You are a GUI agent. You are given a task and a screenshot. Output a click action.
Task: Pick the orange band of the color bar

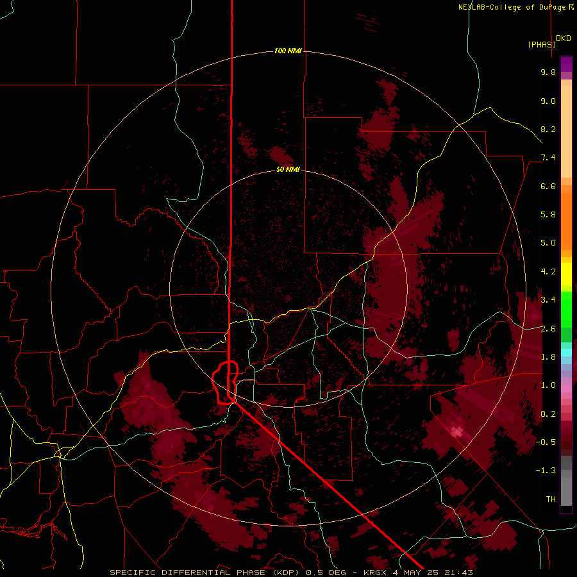tap(566, 221)
